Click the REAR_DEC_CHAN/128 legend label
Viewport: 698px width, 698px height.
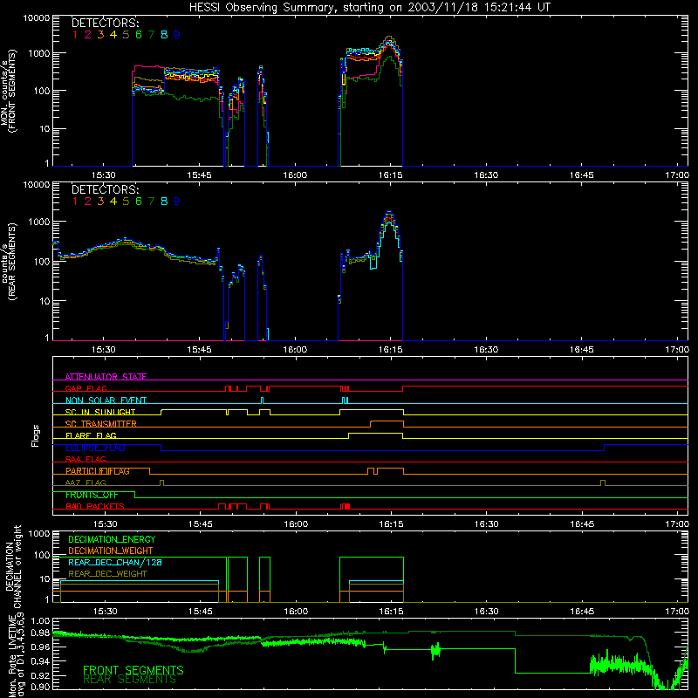click(x=115, y=562)
